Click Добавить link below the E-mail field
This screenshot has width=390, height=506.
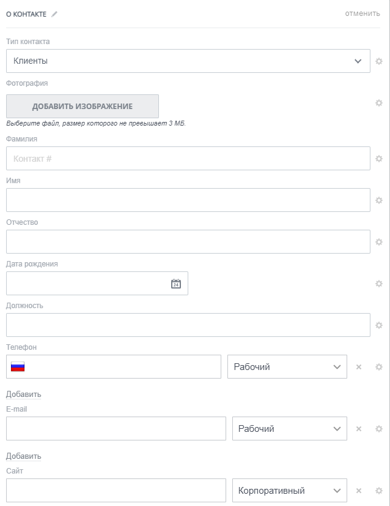[24, 456]
